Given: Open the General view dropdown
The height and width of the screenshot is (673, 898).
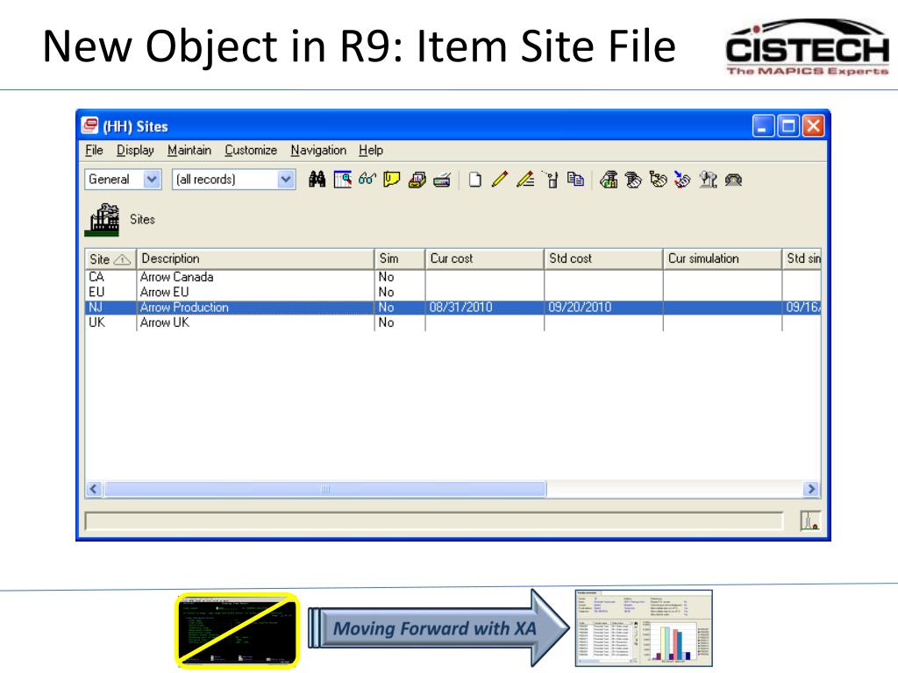Looking at the screenshot, I should pos(152,180).
